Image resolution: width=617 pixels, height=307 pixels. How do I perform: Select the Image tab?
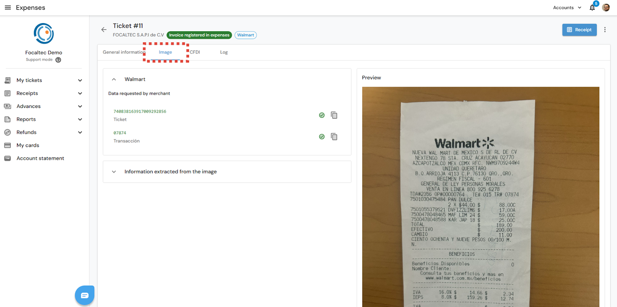165,52
